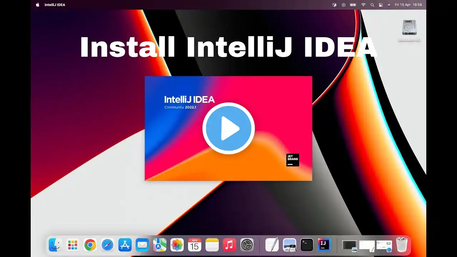Open IntelliJ IDEA from the Dock

pos(324,245)
